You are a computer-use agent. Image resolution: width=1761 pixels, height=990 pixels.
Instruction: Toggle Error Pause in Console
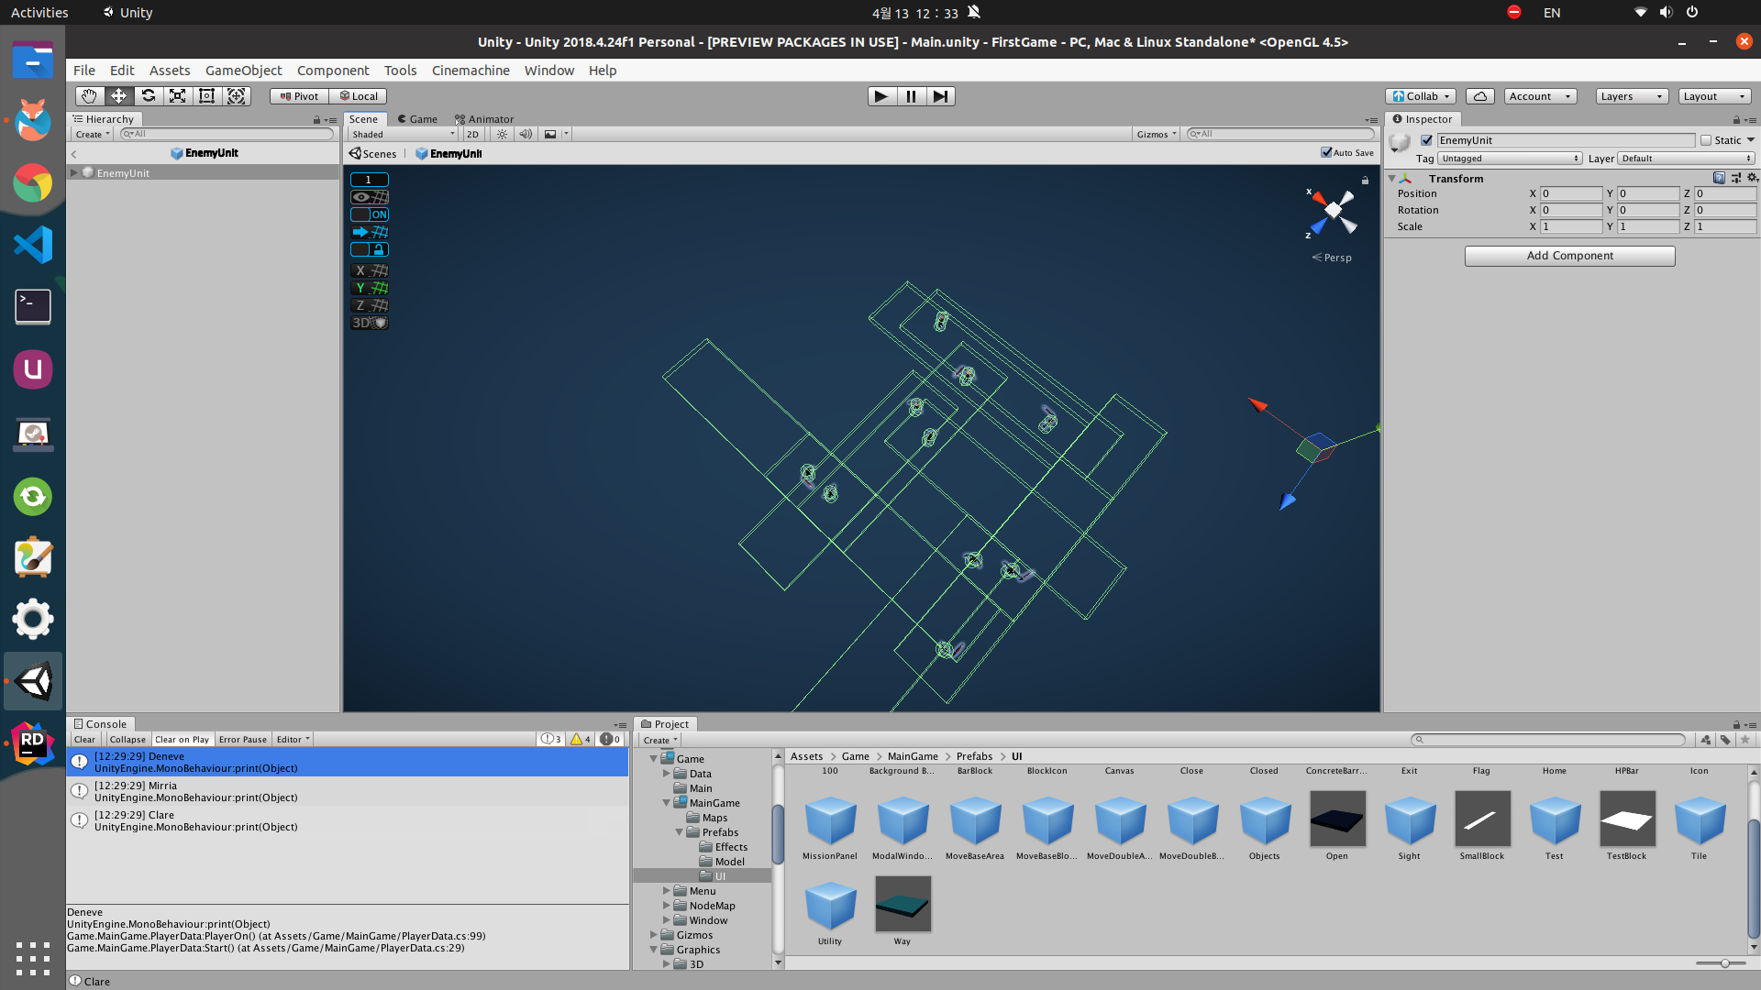click(x=243, y=740)
